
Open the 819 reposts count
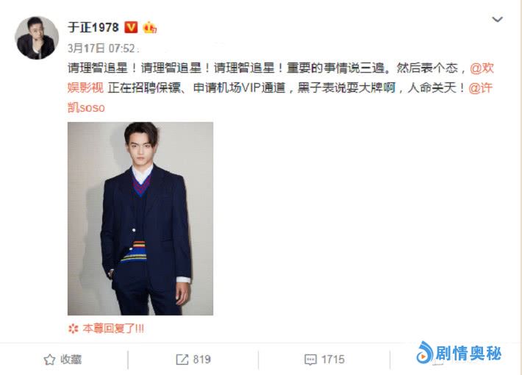click(x=201, y=360)
